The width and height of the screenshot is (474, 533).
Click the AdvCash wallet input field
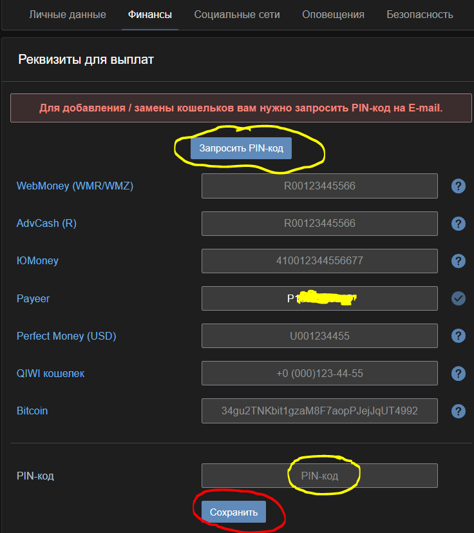pos(319,224)
